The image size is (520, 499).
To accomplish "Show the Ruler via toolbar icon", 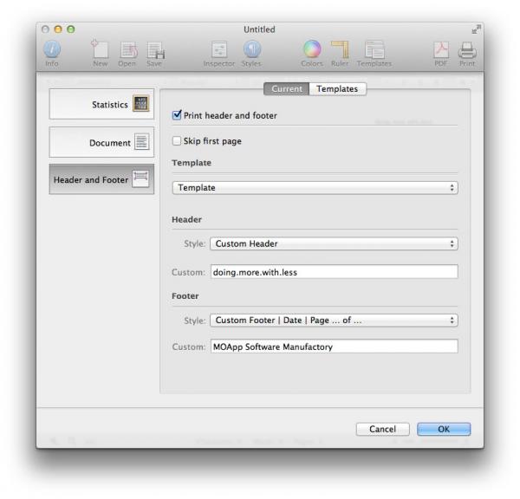I will coord(340,50).
